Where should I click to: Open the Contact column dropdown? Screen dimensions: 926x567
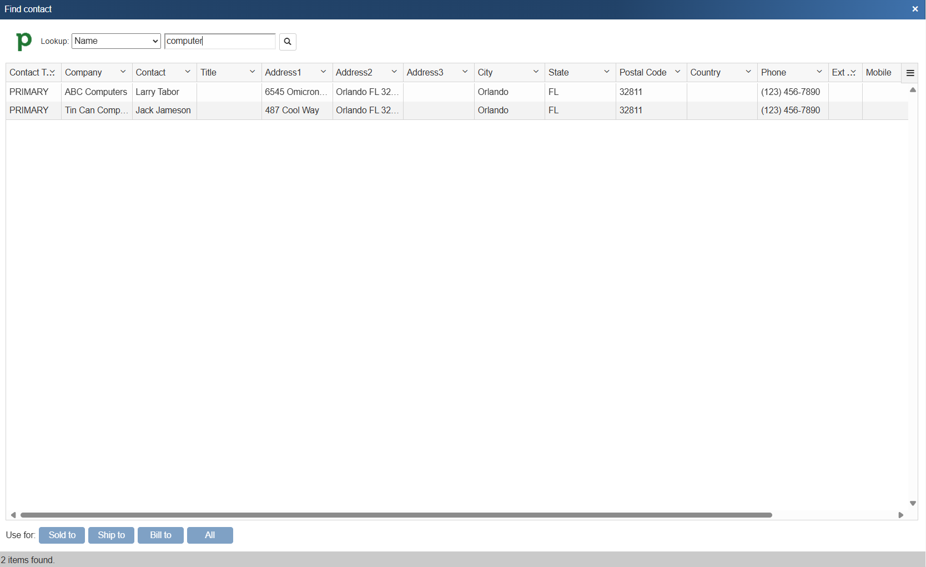188,72
